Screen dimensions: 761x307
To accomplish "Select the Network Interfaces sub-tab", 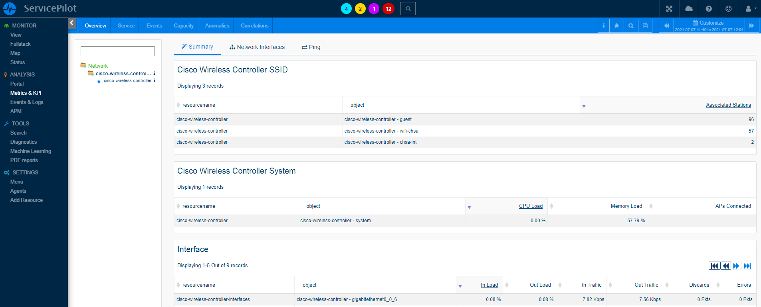I will pyautogui.click(x=257, y=47).
